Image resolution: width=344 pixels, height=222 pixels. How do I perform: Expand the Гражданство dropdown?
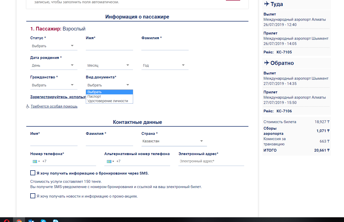[x=54, y=85]
